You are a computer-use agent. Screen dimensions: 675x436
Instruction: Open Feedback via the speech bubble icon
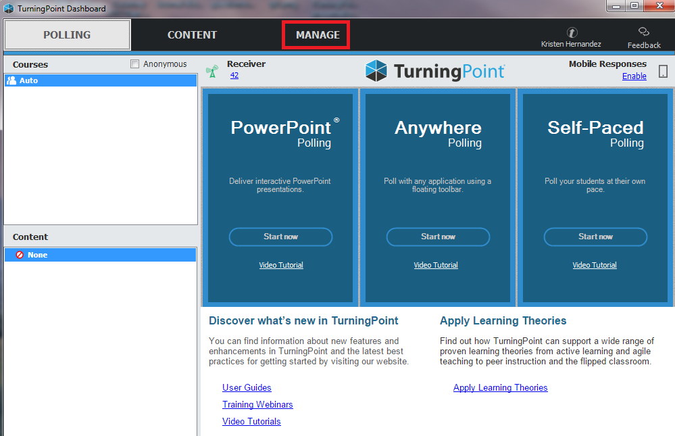coord(643,32)
